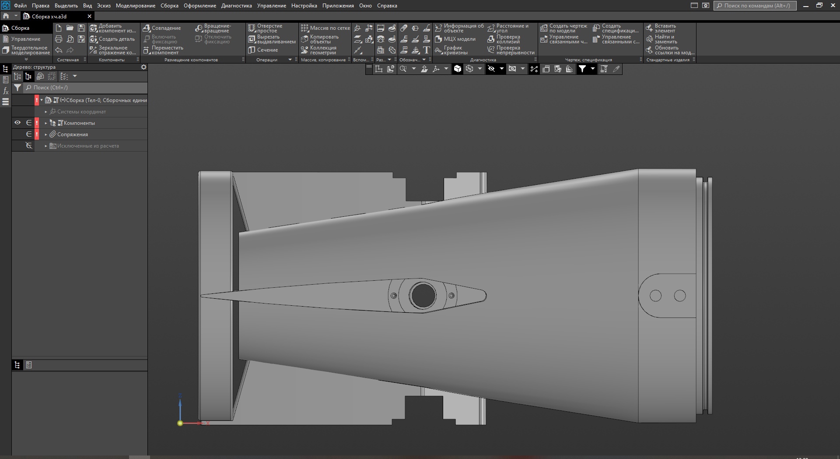The height and width of the screenshot is (459, 840).
Task: Open tree panel settings gear
Action: tap(143, 67)
